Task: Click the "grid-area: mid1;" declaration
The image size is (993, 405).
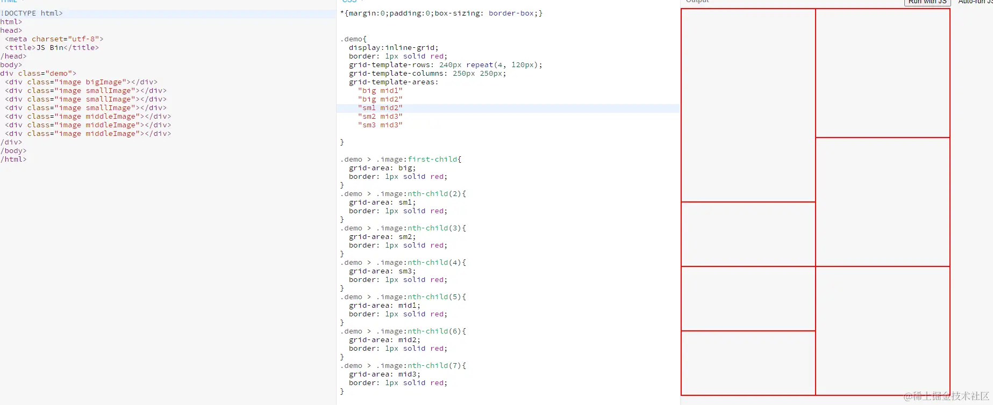Action: click(384, 306)
